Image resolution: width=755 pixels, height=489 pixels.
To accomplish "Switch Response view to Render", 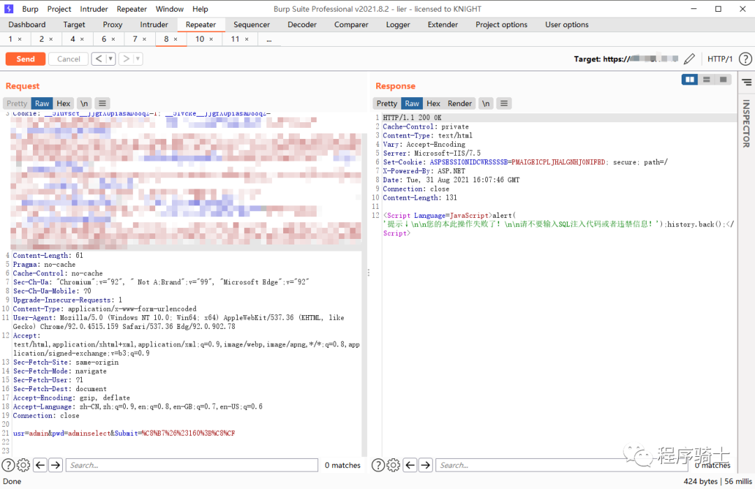I will [x=459, y=103].
